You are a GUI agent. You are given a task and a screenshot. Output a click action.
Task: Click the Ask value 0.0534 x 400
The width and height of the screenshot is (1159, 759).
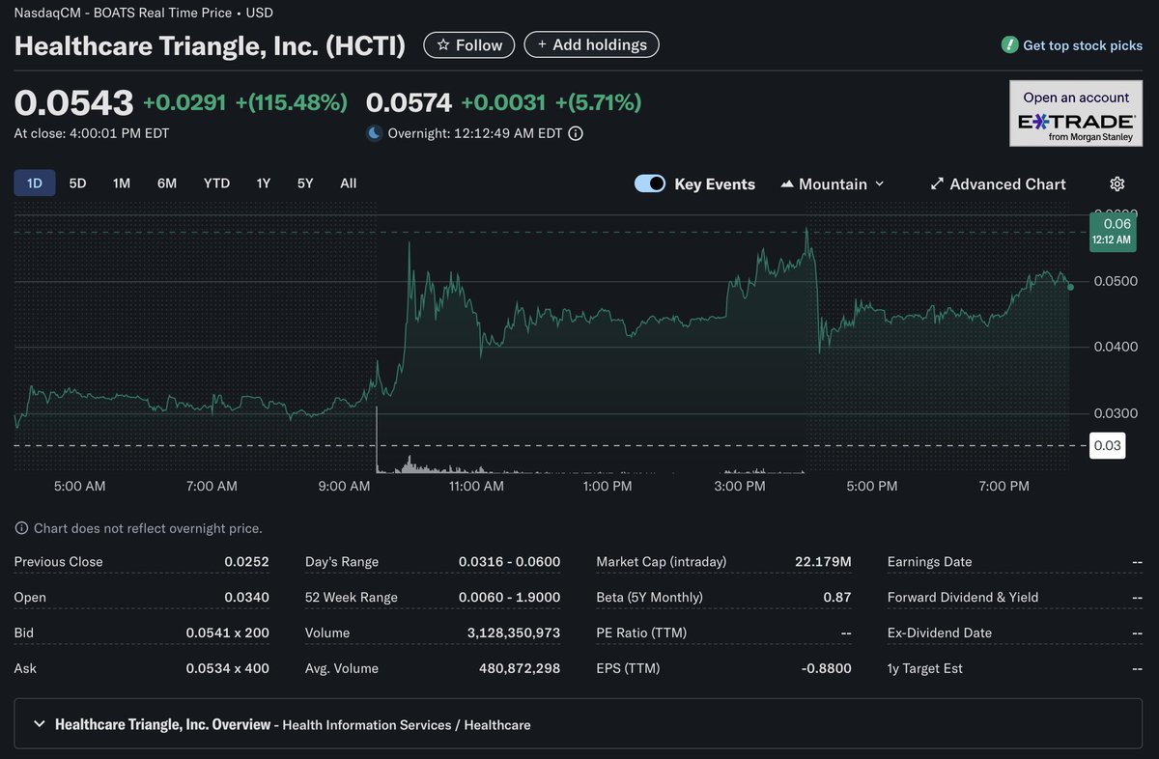click(228, 668)
